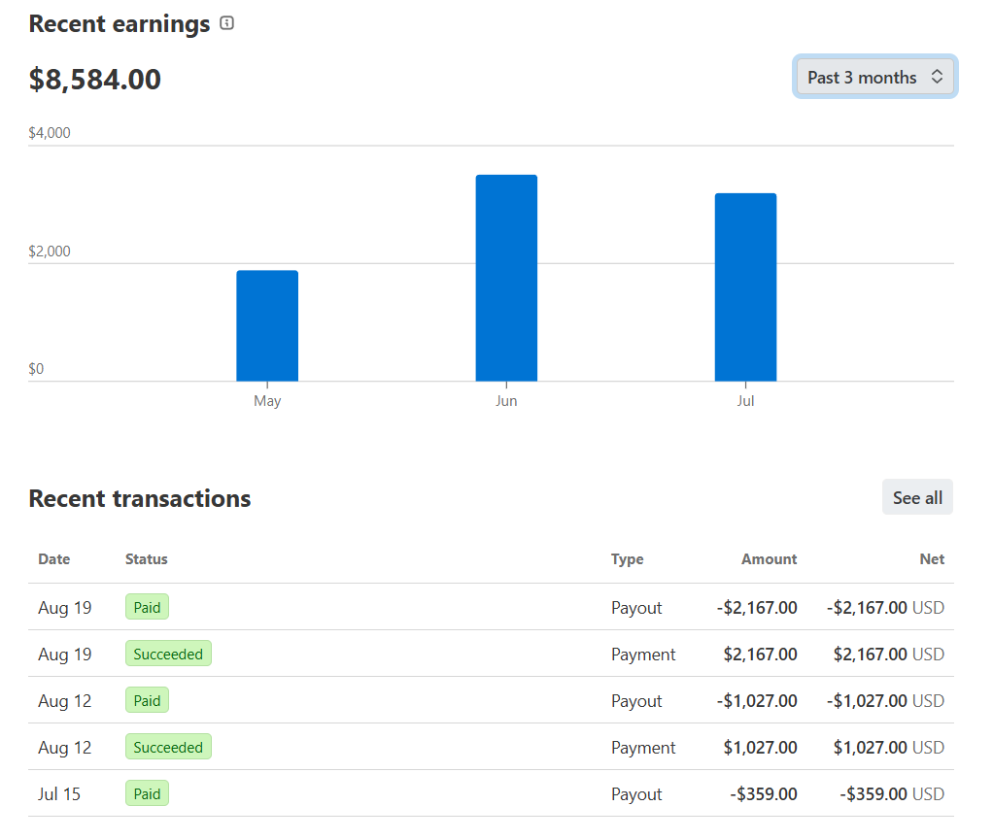This screenshot has width=993, height=840.
Task: Open the Past 3 months dropdown
Action: (x=874, y=77)
